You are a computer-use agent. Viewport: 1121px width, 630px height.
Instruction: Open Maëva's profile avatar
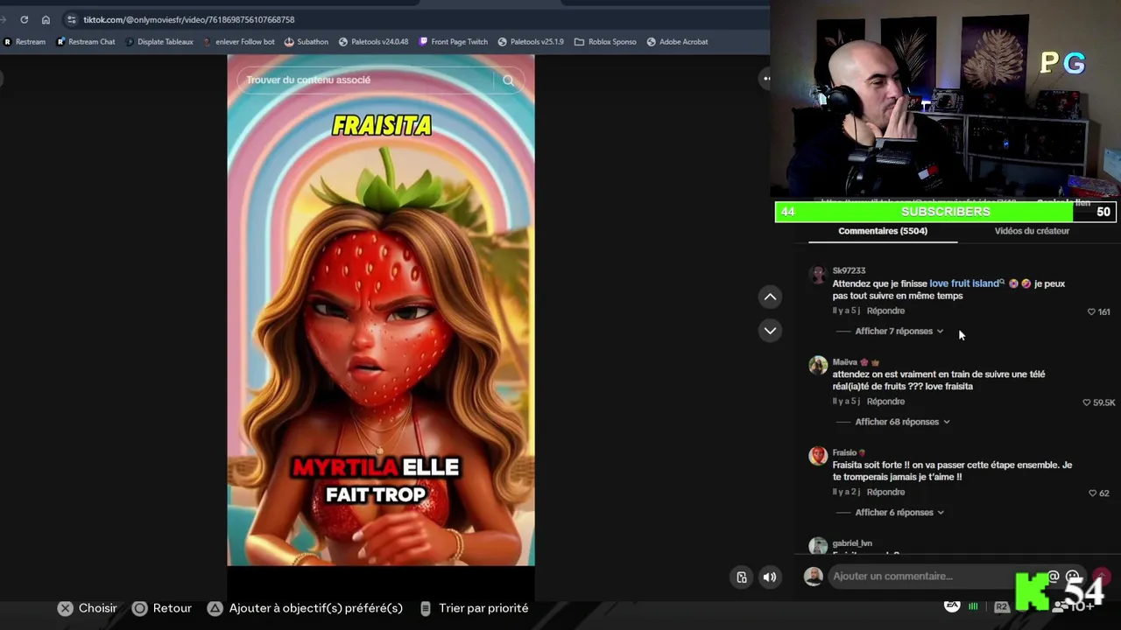pos(818,365)
